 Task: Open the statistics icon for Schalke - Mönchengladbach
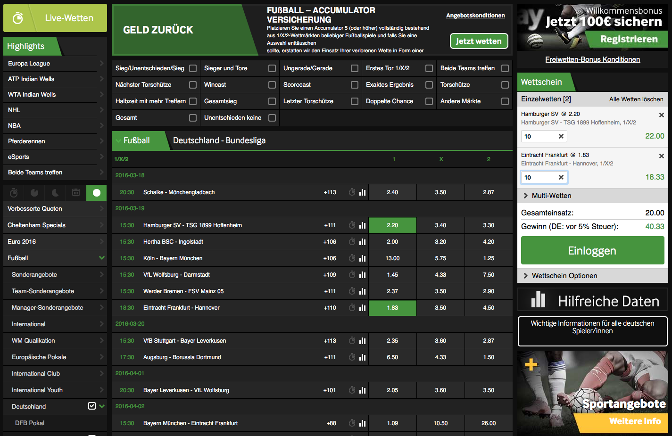(362, 192)
